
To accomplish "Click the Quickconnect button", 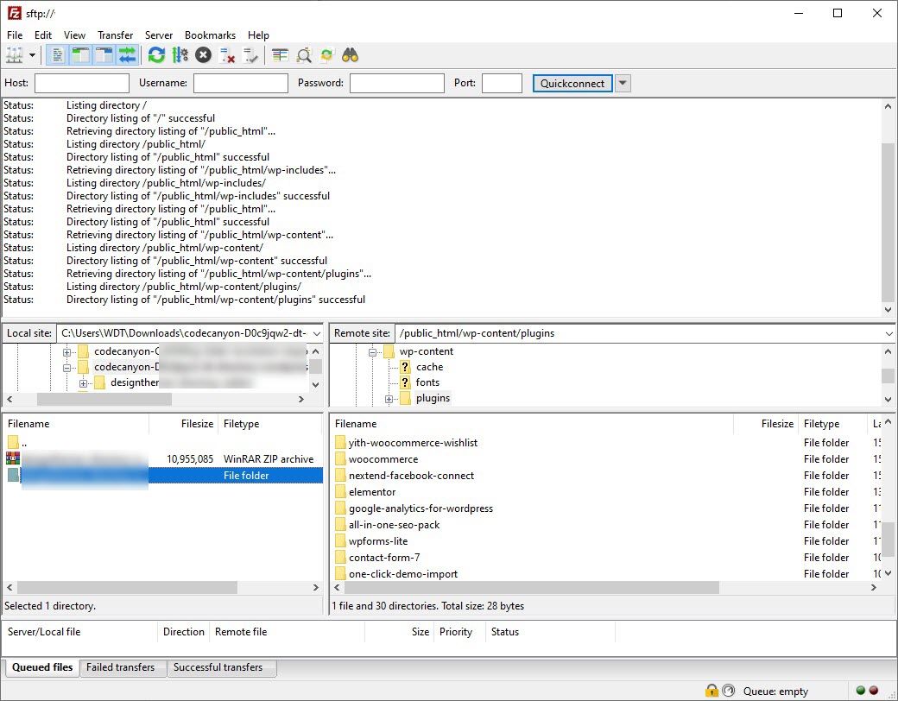I will (x=572, y=84).
